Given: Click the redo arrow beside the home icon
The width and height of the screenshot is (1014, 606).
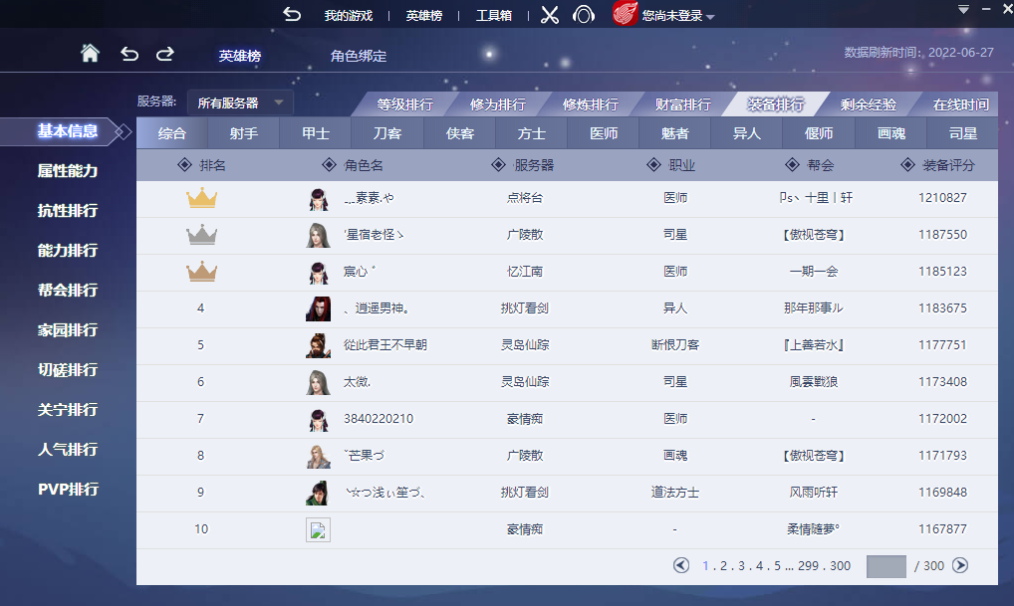Looking at the screenshot, I should coord(165,54).
